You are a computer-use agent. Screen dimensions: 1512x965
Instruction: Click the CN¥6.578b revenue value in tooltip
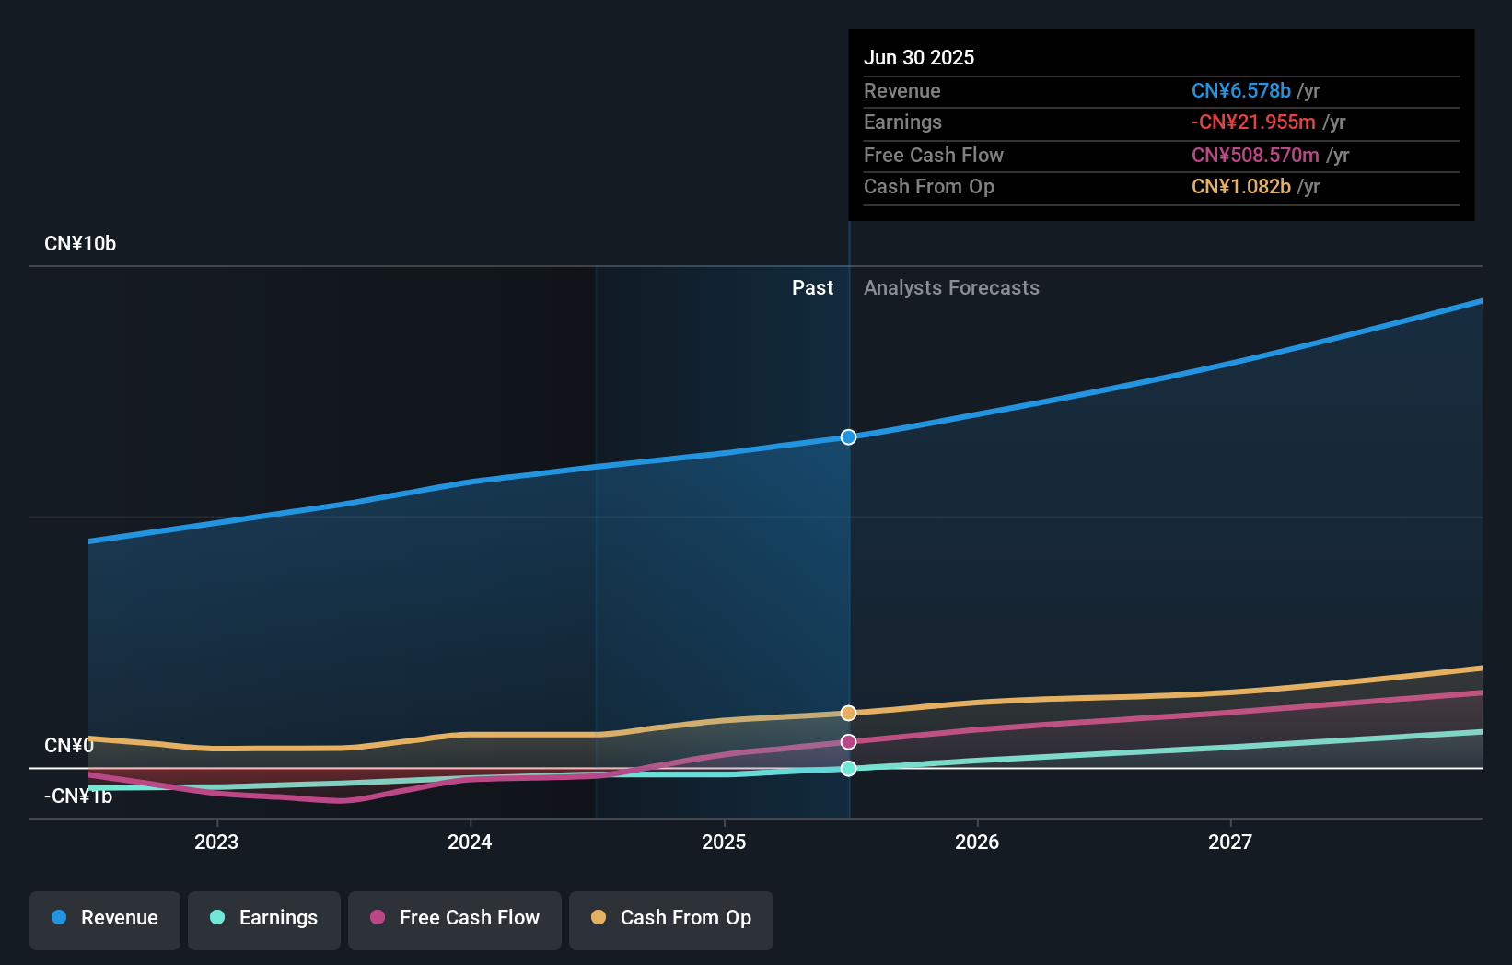[1240, 91]
